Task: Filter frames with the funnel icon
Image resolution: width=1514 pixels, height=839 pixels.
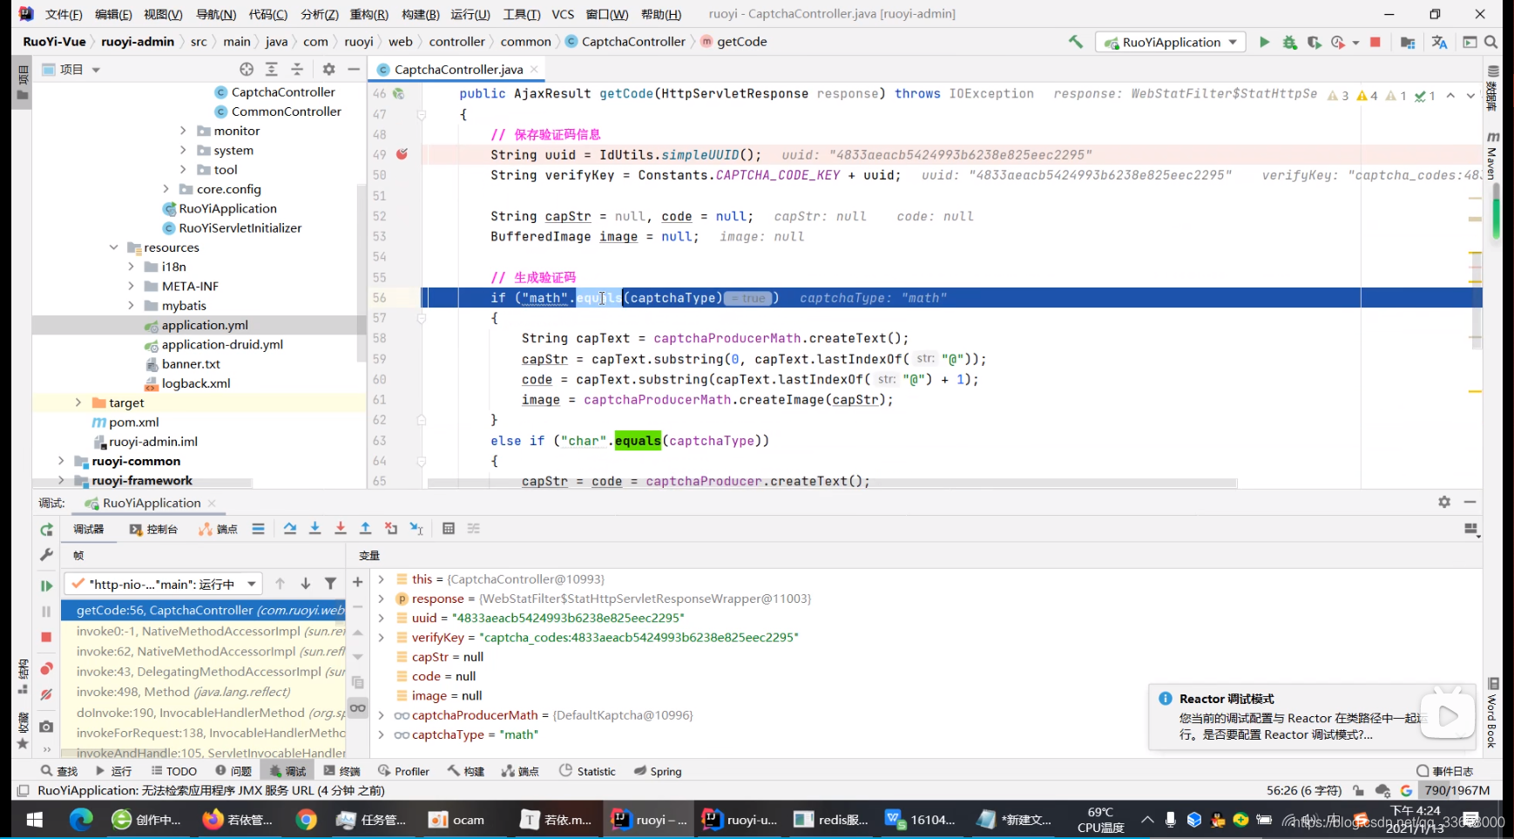Action: point(330,584)
